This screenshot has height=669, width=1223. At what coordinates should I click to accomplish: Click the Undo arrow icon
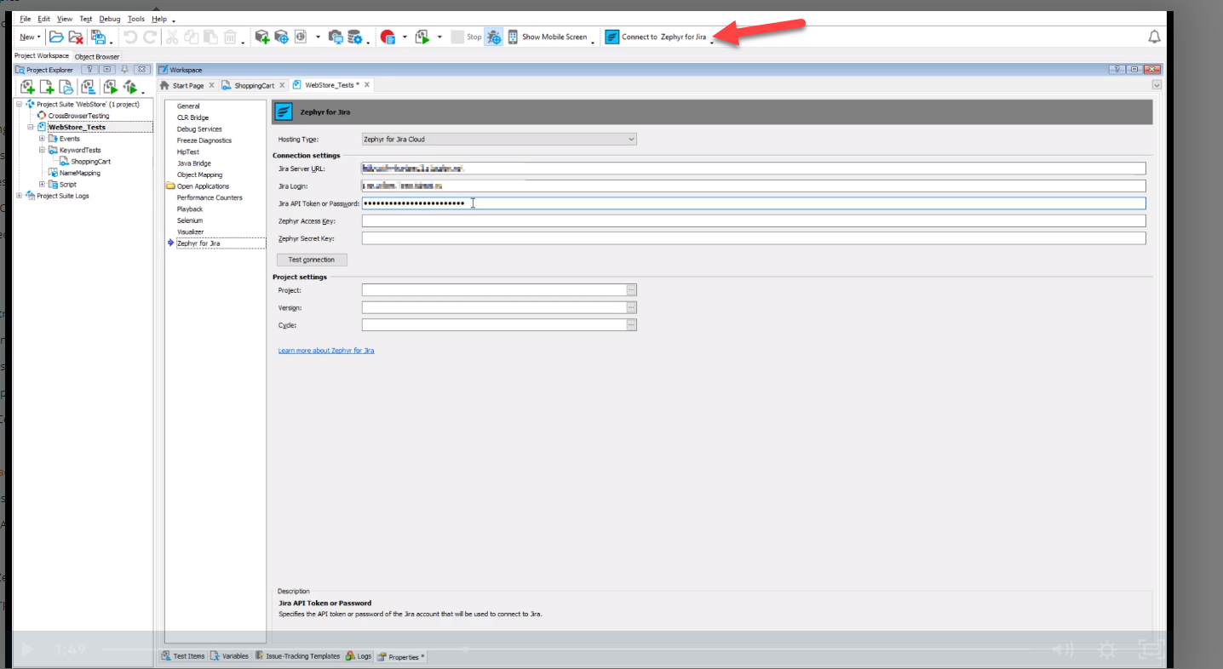(x=130, y=37)
